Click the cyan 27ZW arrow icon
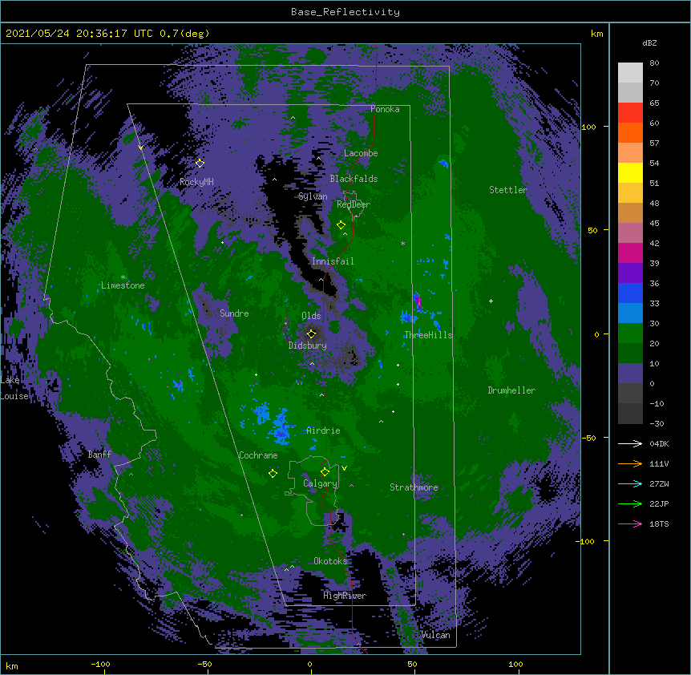 coord(630,483)
